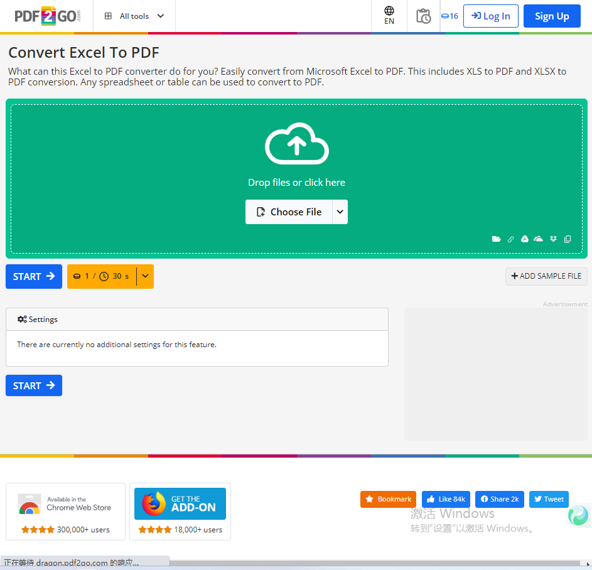Click the credits counter showing 16
The height and width of the screenshot is (570, 592).
[449, 16]
